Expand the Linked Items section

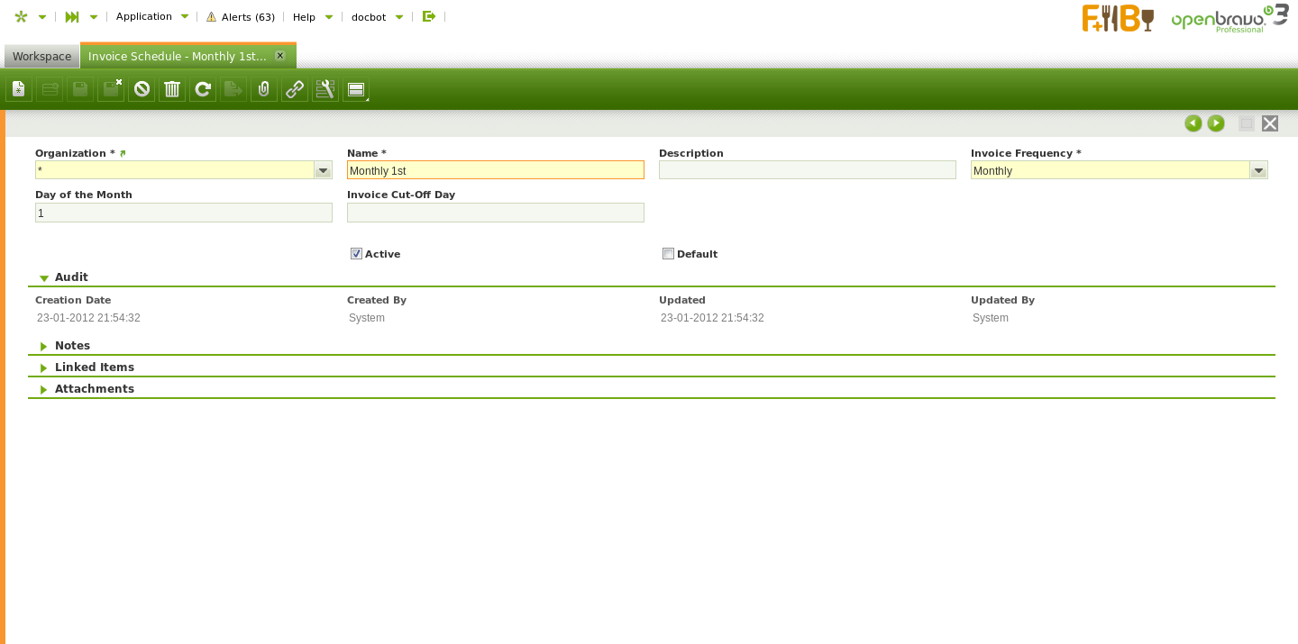[94, 367]
